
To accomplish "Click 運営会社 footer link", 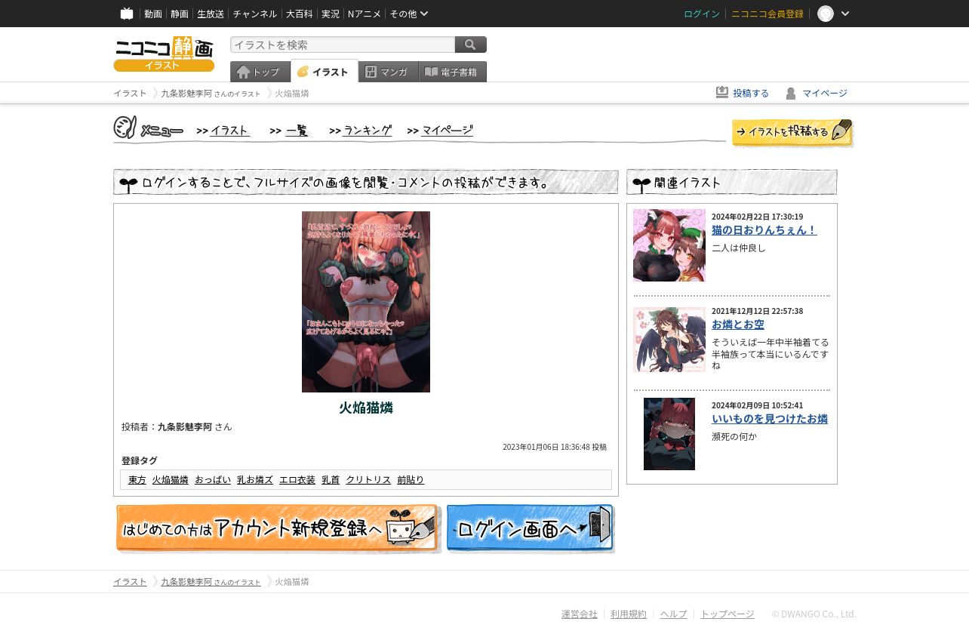I will [580, 614].
